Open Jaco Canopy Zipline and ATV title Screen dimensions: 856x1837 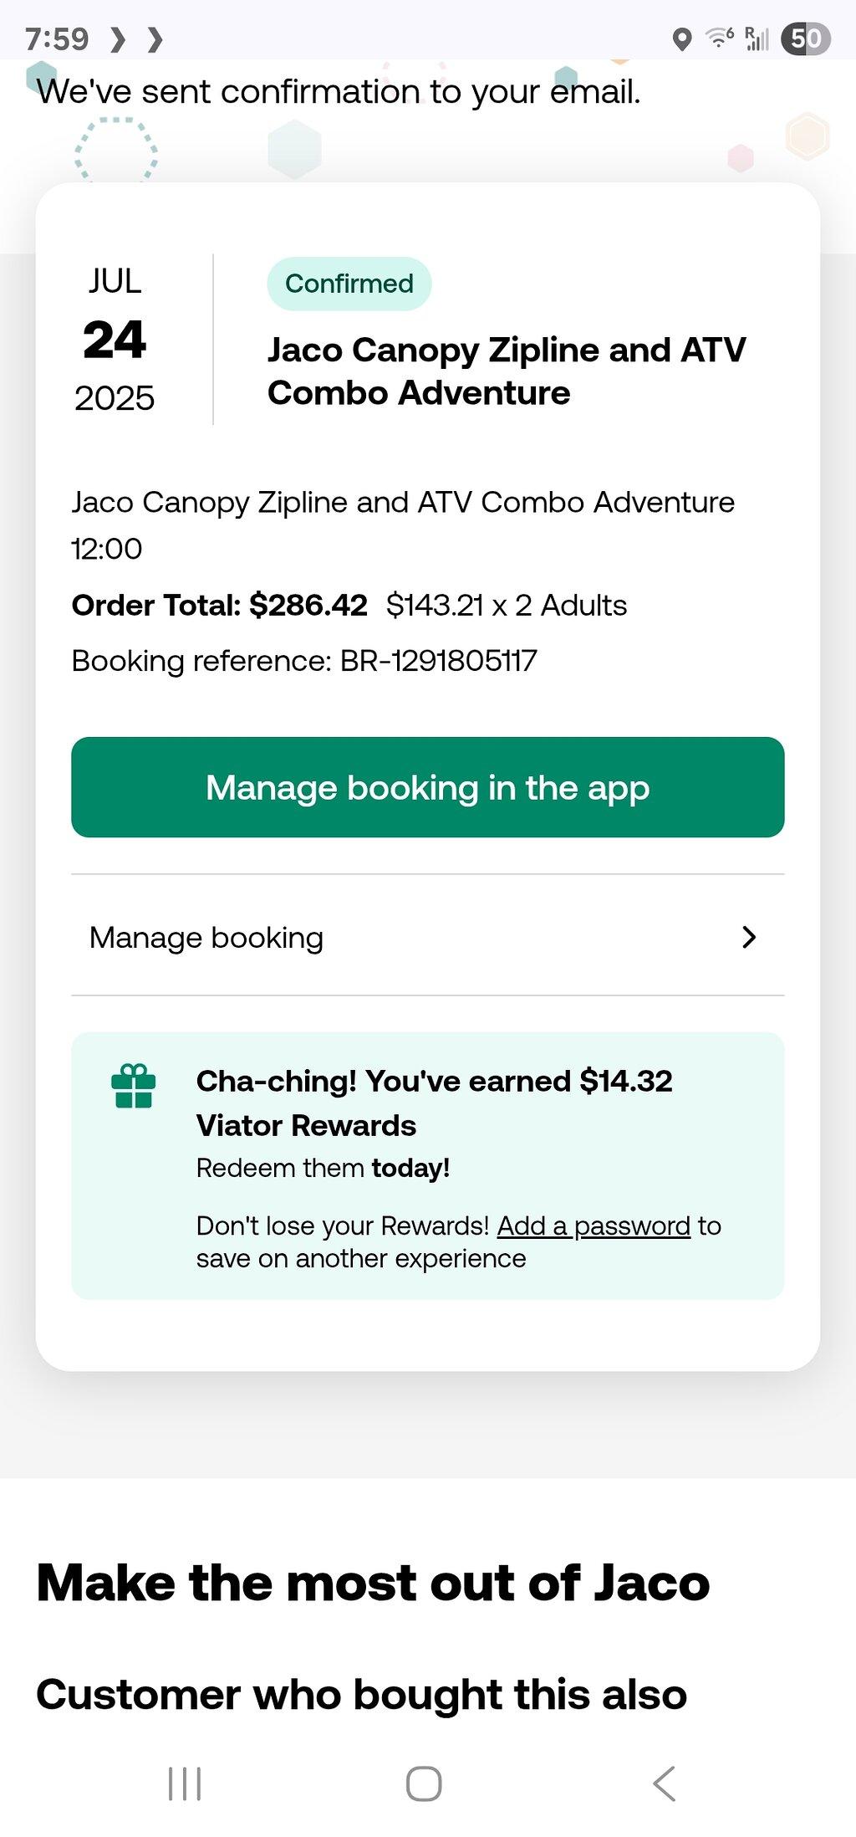(507, 371)
